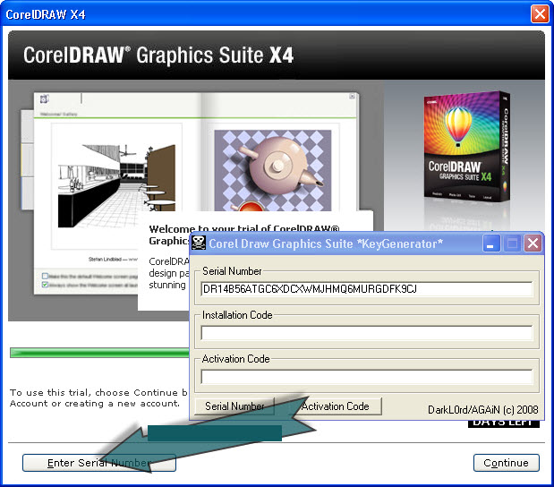Image resolution: width=554 pixels, height=487 pixels.
Task: Click the teapot illustration thumbnail
Action: pos(273,170)
